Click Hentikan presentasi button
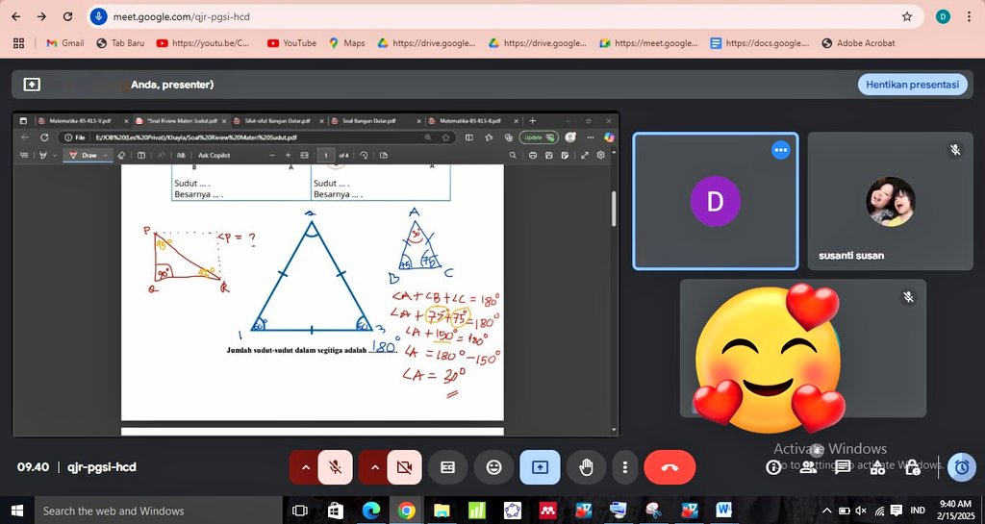This screenshot has width=985, height=524. point(912,84)
